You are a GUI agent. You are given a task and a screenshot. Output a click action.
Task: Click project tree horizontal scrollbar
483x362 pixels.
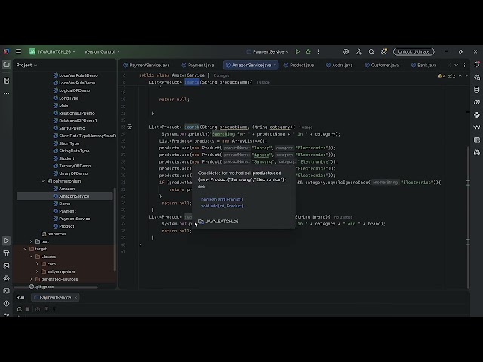pyautogui.click(x=55, y=287)
